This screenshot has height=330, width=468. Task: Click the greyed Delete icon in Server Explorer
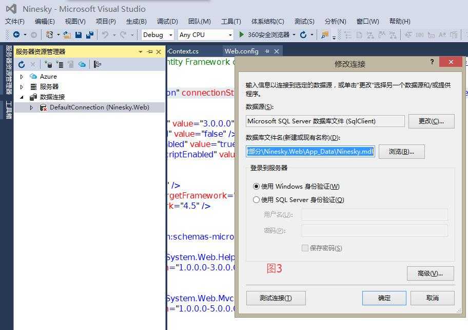(33, 64)
